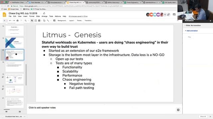Add a comment from toolbar
Screen dimensions: 213x119
[x=54, y=20]
